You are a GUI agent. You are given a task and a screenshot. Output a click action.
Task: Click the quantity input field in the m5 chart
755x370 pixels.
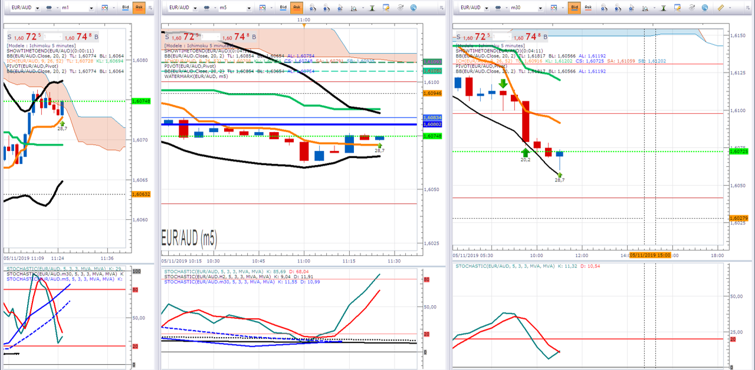211,37
